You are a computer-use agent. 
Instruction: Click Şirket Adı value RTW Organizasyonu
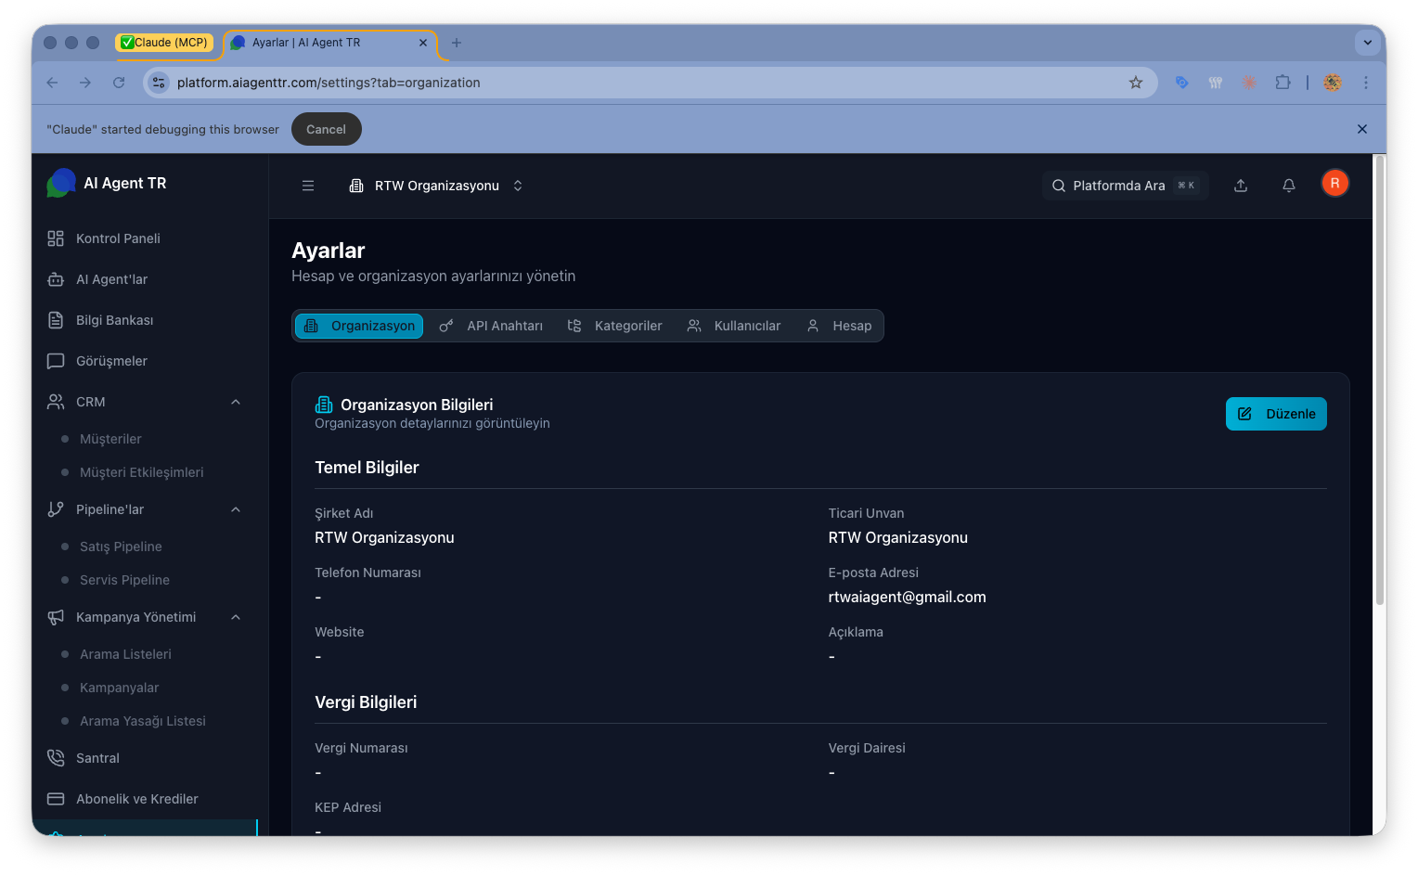[384, 537]
